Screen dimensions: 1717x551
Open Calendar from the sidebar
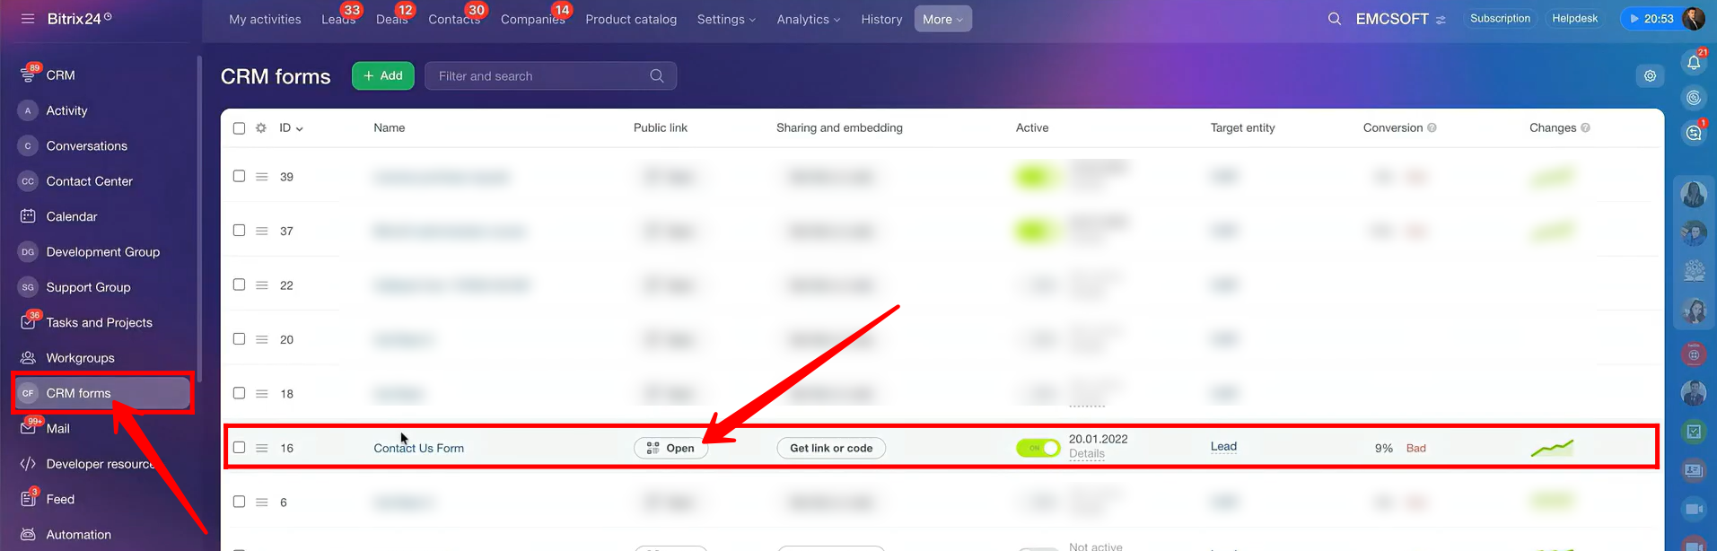71,216
